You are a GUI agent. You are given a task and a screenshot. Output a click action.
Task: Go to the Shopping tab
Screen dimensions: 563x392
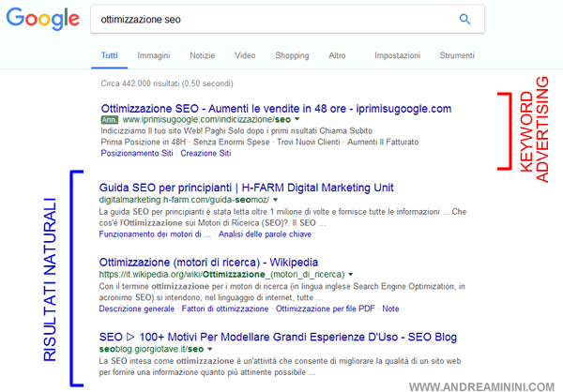(x=292, y=56)
